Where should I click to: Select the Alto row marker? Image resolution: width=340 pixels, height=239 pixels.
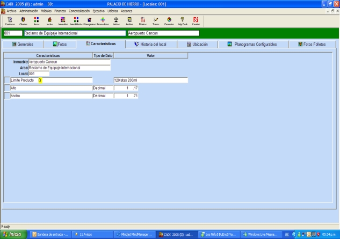6,88
